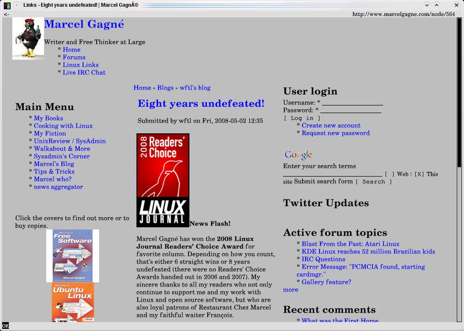Click the Google logo image
Image resolution: width=464 pixels, height=331 pixels.
[298, 155]
